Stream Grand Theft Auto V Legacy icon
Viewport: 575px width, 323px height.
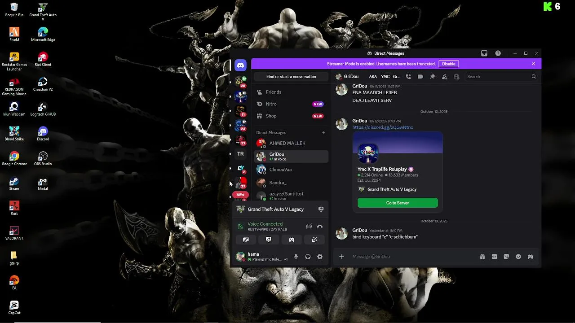pyautogui.click(x=321, y=209)
